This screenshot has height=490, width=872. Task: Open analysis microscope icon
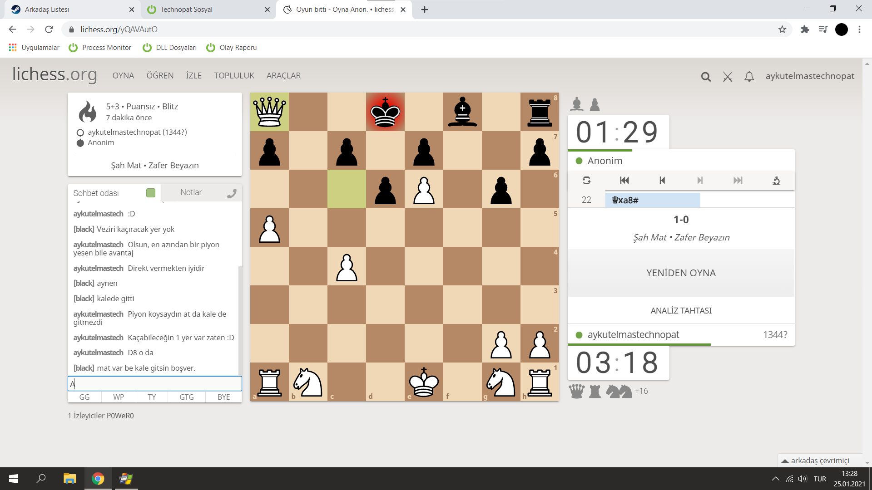(776, 181)
